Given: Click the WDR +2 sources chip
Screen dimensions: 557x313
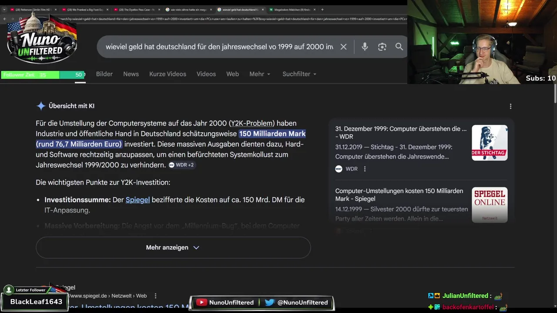Looking at the screenshot, I should coord(181,165).
